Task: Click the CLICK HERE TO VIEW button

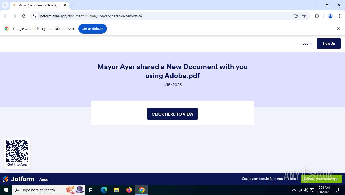Action: click(172, 114)
